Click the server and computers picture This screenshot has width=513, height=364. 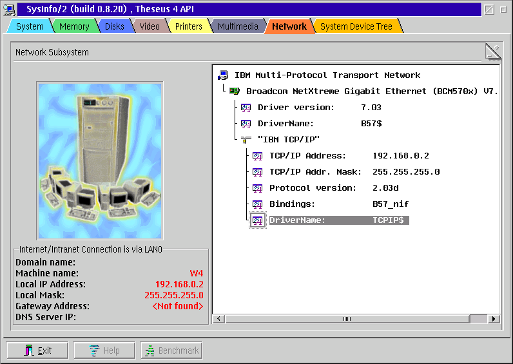(x=100, y=160)
